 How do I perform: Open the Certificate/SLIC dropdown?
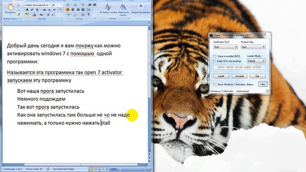point(225,47)
